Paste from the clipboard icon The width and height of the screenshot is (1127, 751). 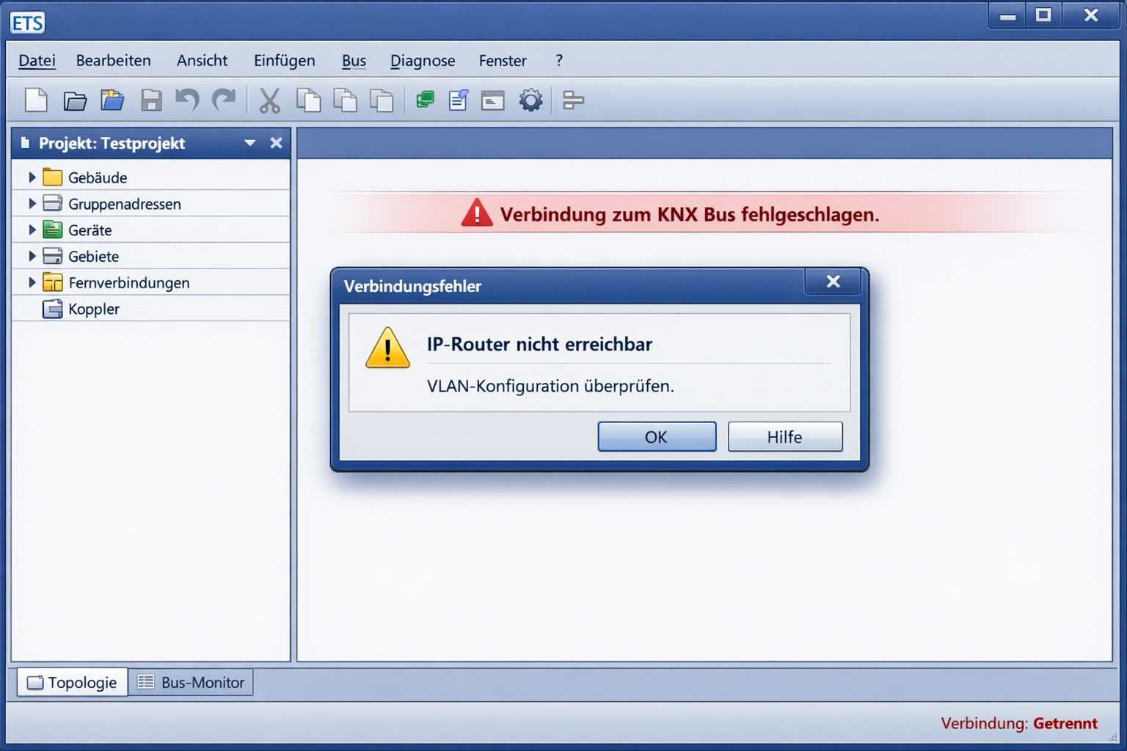[x=382, y=100]
